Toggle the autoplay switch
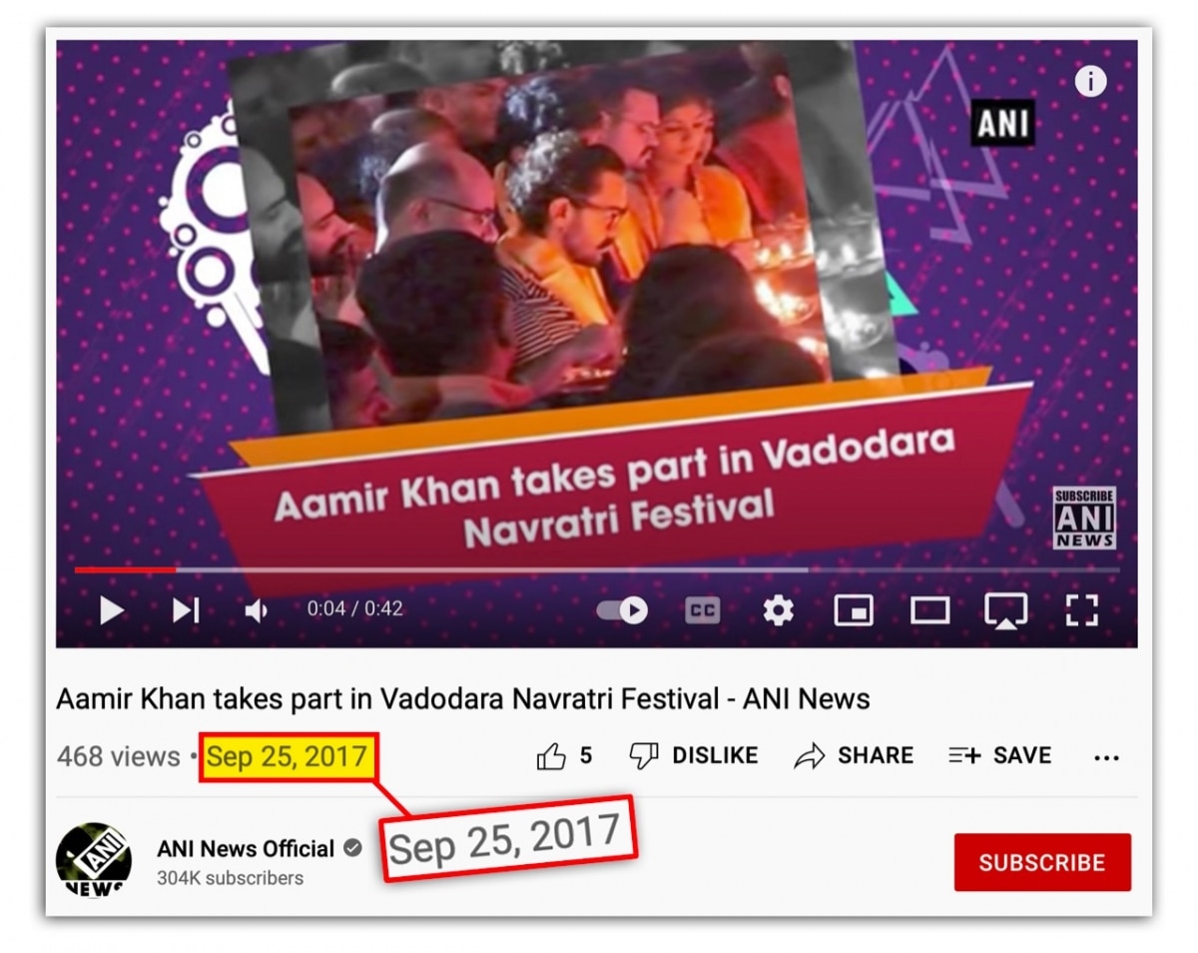The width and height of the screenshot is (1198, 953). [x=622, y=609]
